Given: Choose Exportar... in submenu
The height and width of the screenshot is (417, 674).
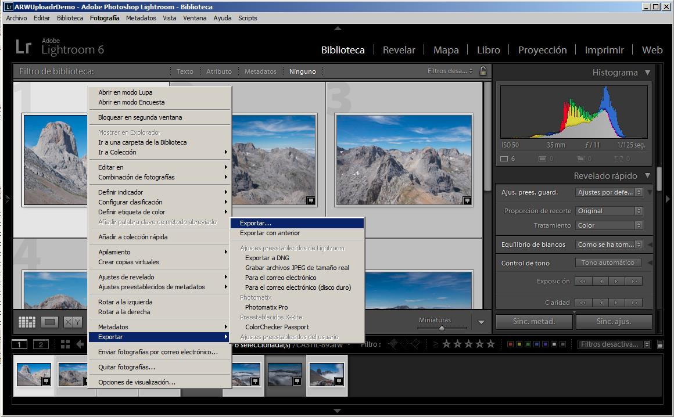Looking at the screenshot, I should tap(297, 224).
